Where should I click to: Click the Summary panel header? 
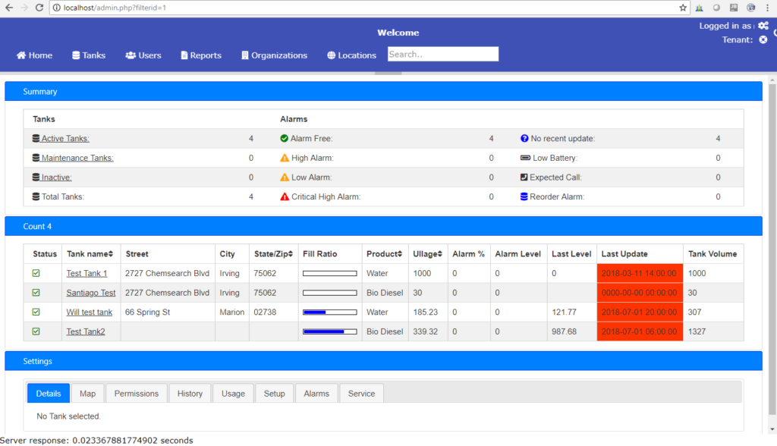[383, 91]
